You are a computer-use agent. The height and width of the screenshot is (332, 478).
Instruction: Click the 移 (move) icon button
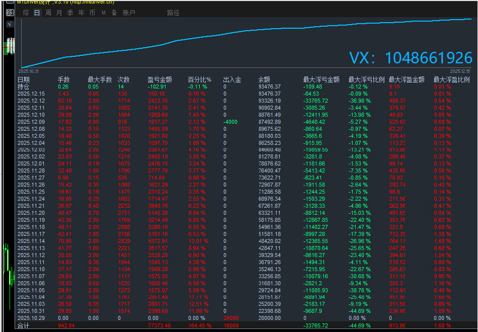(x=10, y=13)
